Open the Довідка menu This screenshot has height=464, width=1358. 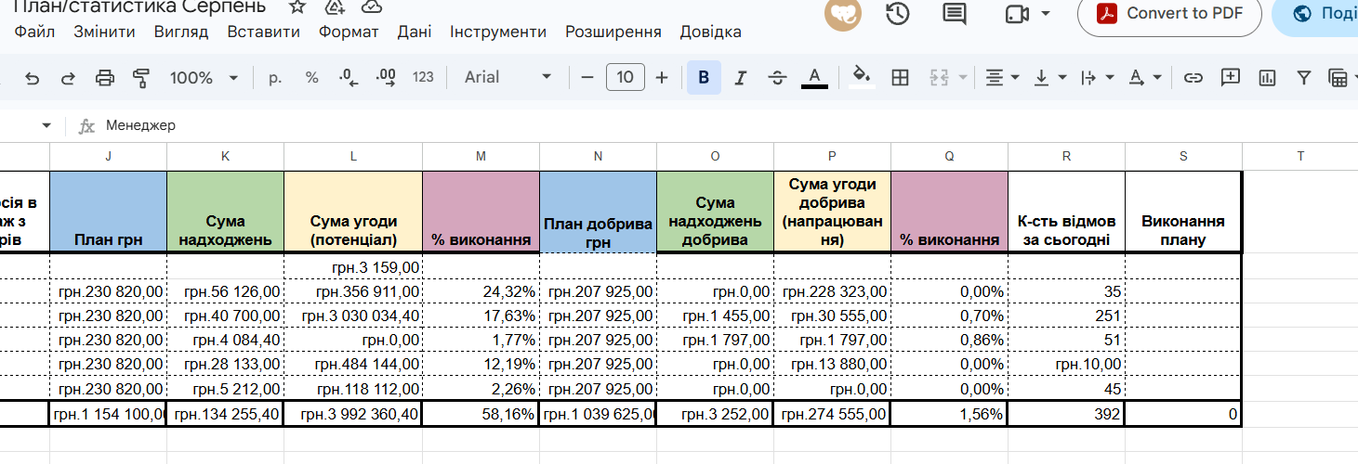(x=711, y=32)
